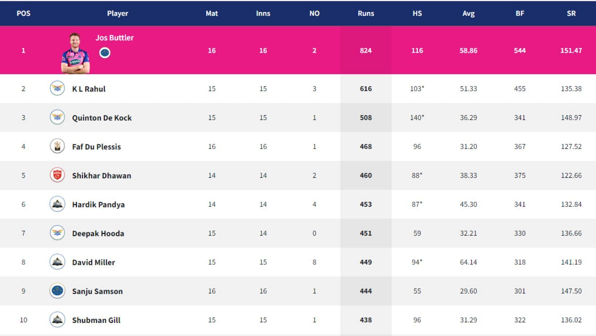Click Sanju Samson's Rajasthan Royals logo
Screen dimensions: 596x336
[57, 291]
